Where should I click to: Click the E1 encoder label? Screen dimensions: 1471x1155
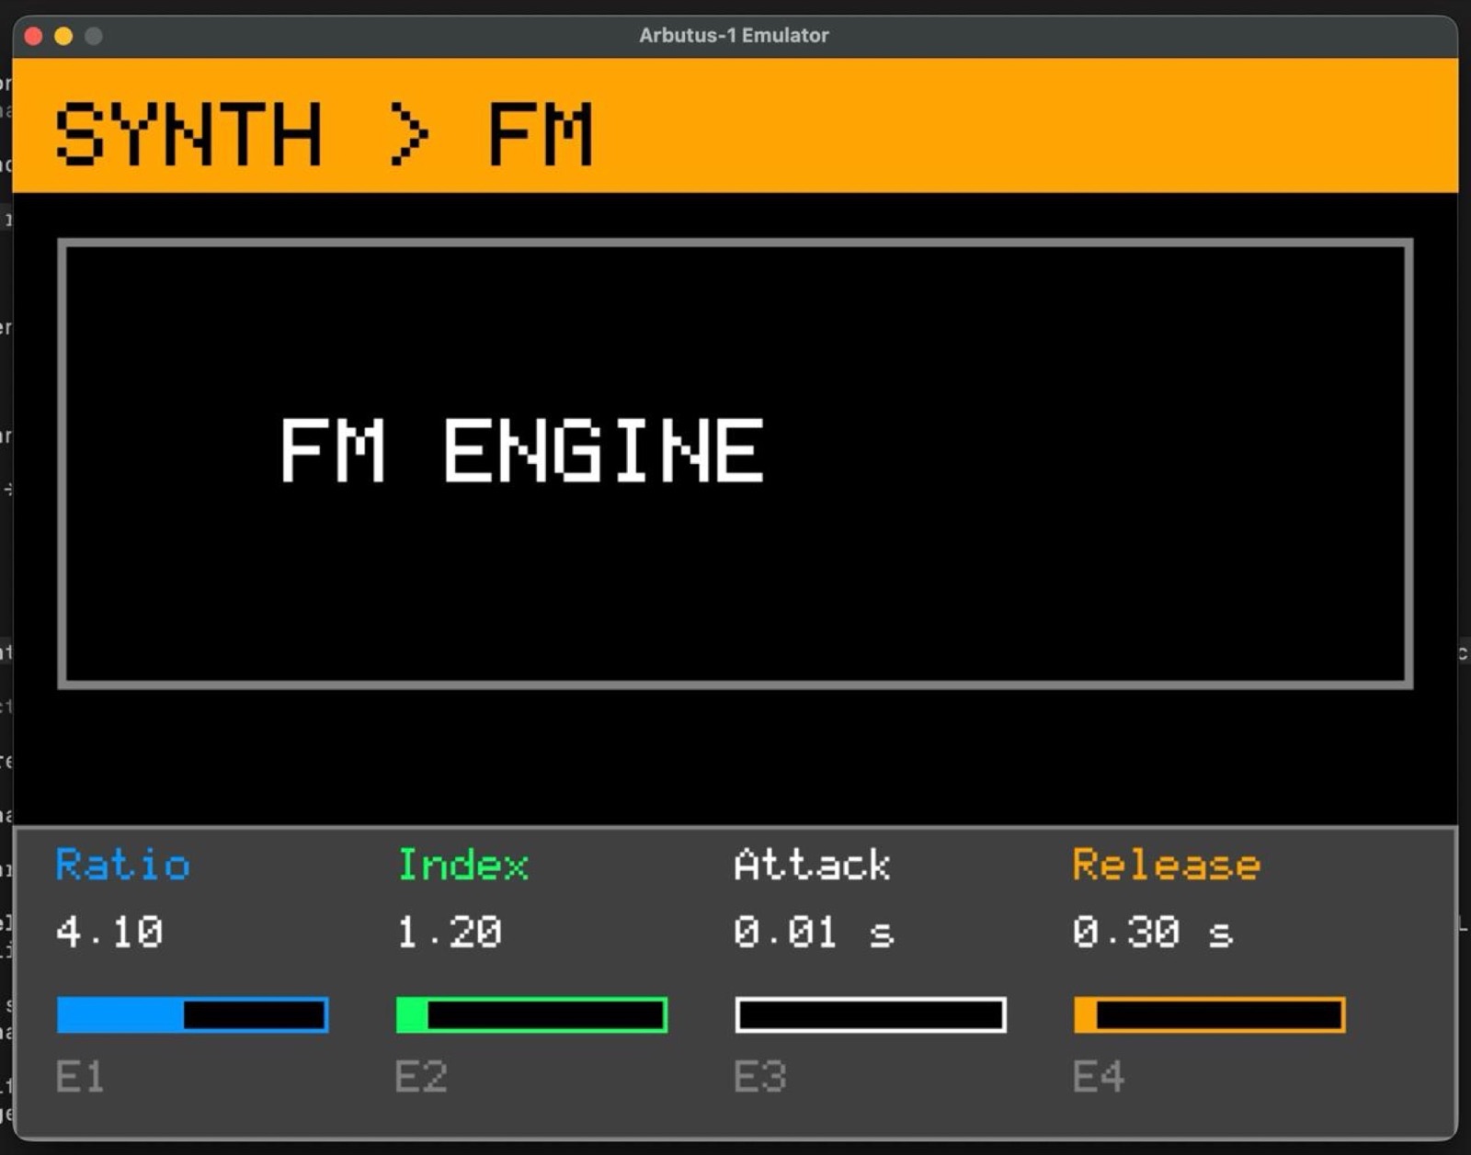pos(80,1077)
